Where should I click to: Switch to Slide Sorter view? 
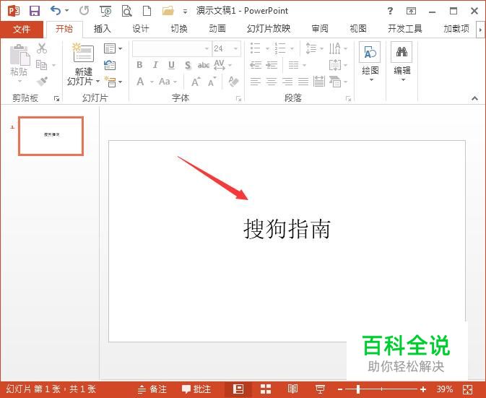266,389
